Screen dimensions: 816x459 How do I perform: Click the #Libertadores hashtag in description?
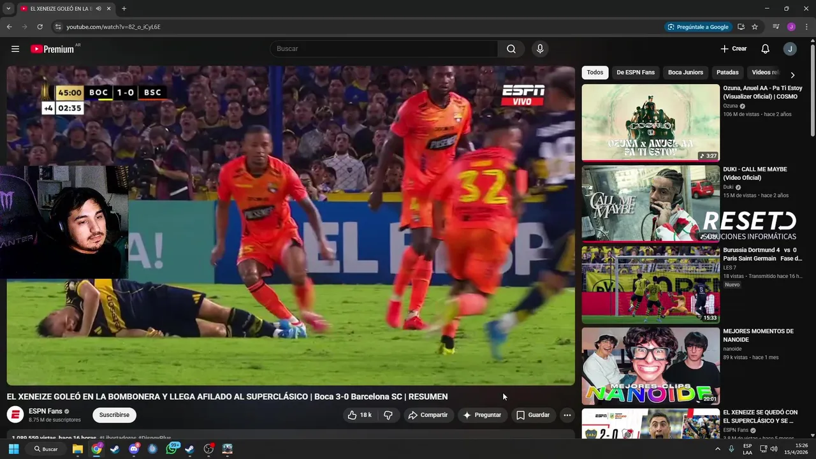click(118, 439)
